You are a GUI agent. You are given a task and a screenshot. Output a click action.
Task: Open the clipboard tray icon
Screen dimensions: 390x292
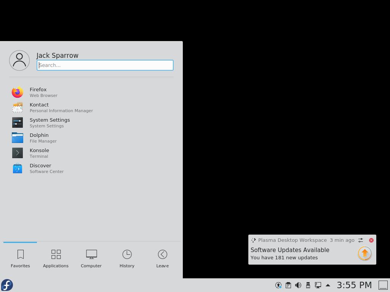click(x=288, y=285)
